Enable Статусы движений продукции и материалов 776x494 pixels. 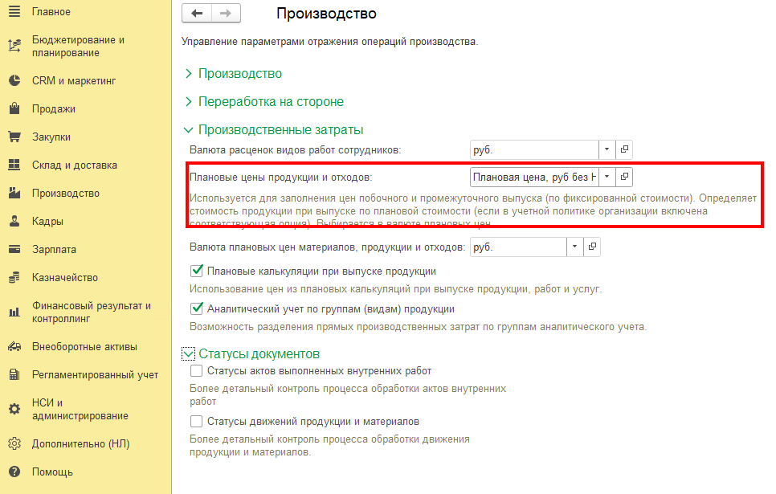197,421
